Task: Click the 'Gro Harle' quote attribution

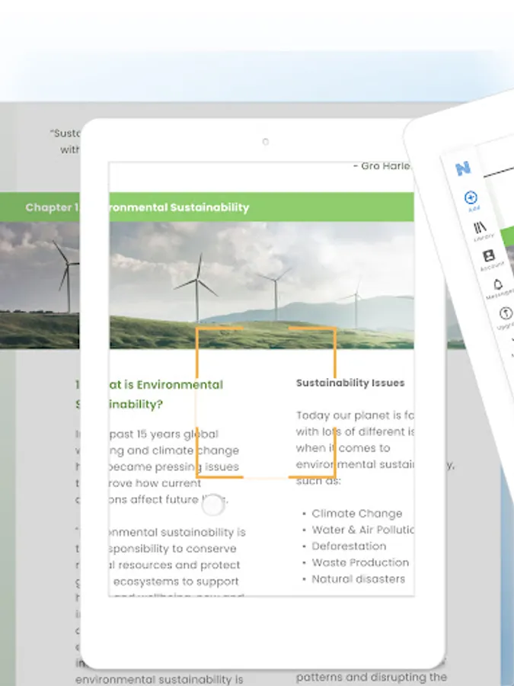Action: point(383,166)
